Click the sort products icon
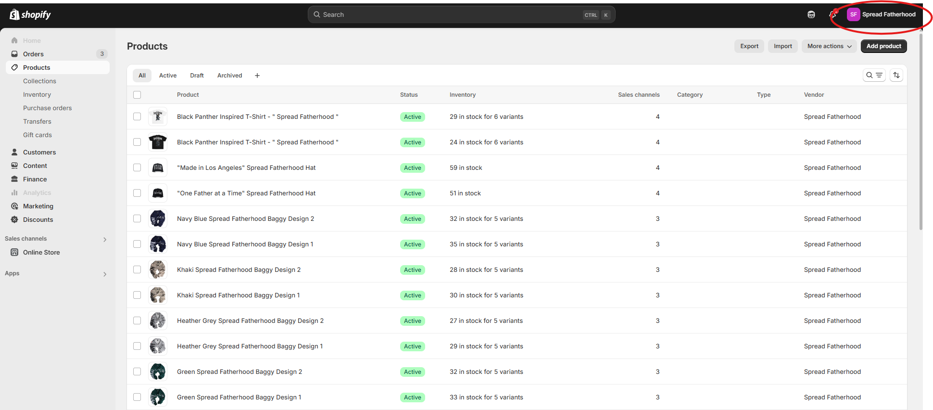Screen dimensions: 933x410 click(x=896, y=75)
